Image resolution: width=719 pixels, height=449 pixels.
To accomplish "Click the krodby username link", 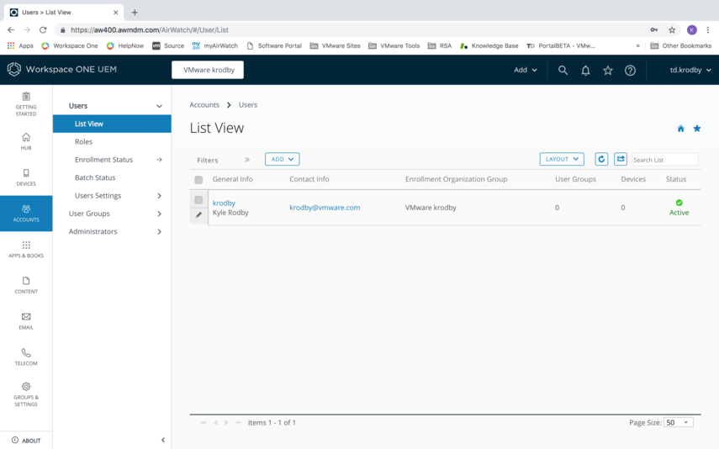I will point(224,203).
